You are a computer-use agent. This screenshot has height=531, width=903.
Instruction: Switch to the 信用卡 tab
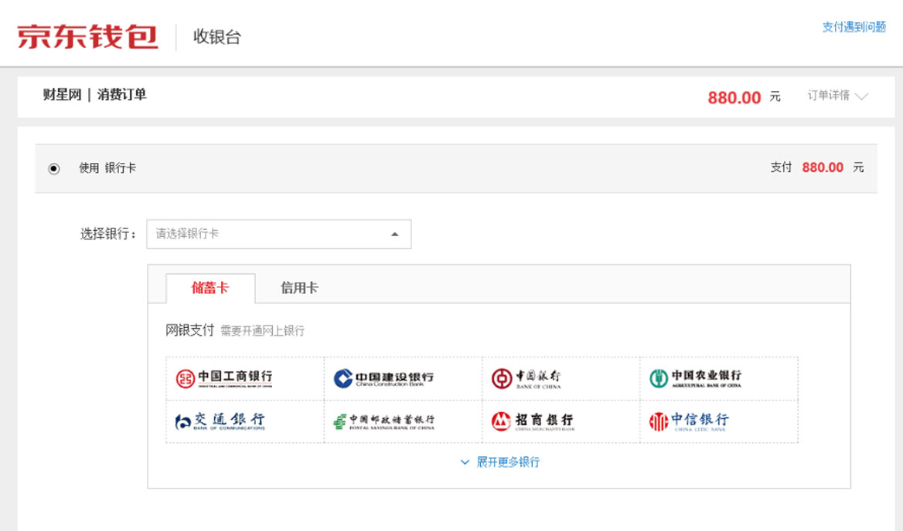click(x=299, y=288)
